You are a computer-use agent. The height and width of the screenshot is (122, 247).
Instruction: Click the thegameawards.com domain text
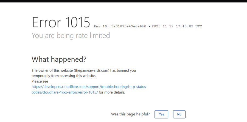(x=92, y=70)
